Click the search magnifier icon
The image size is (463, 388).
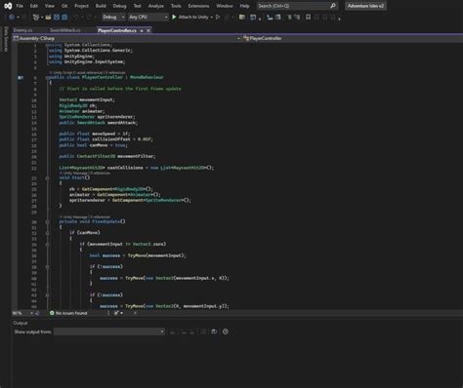(x=333, y=6)
